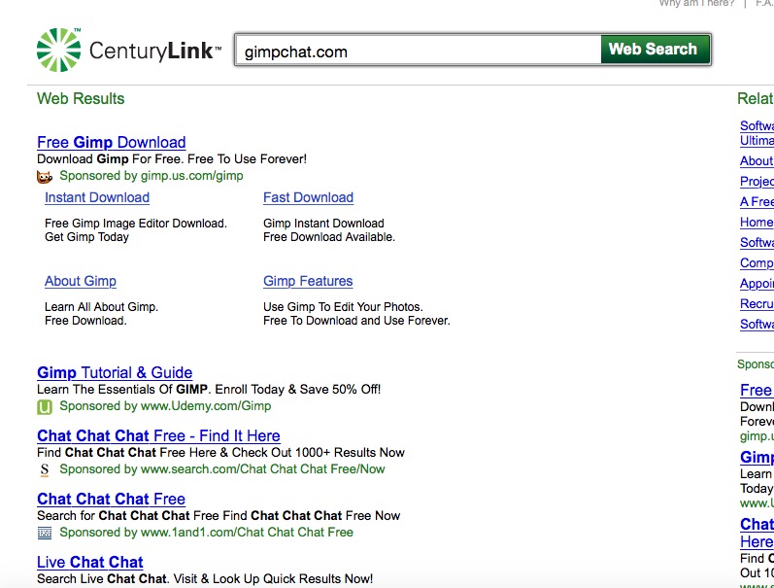The height and width of the screenshot is (588, 774).
Task: Click the green Udemy favicon
Action: click(x=44, y=407)
